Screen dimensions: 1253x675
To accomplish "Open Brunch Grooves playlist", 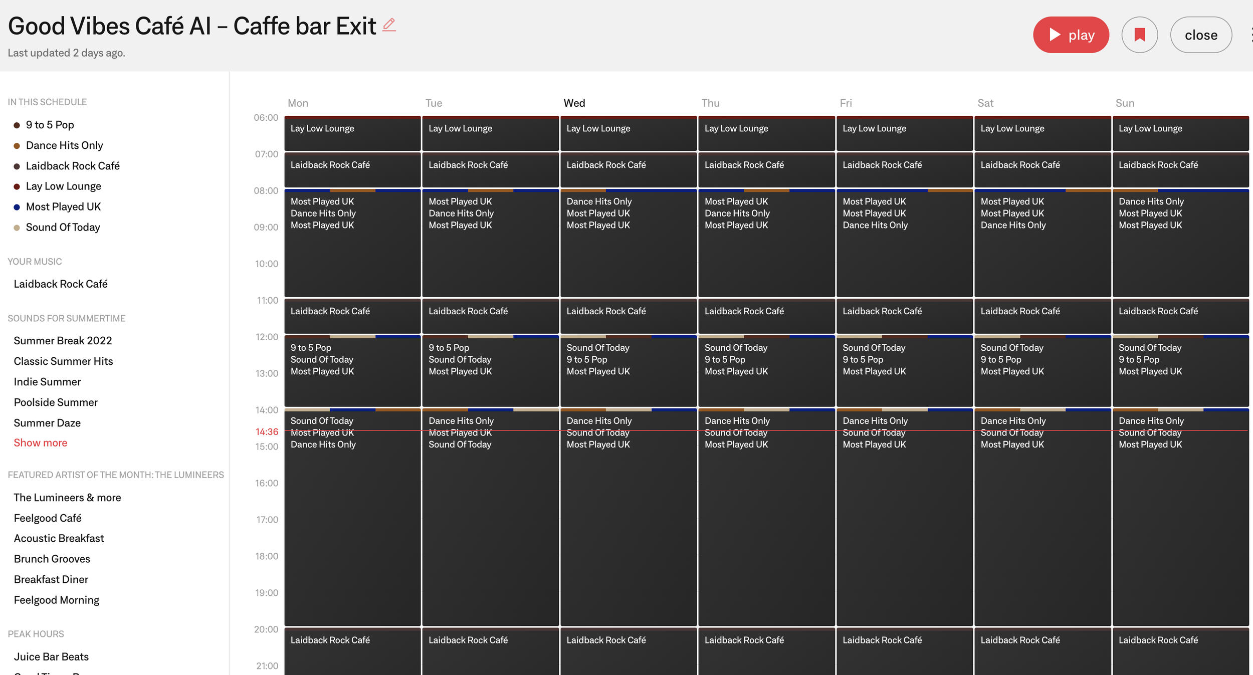I will (52, 558).
